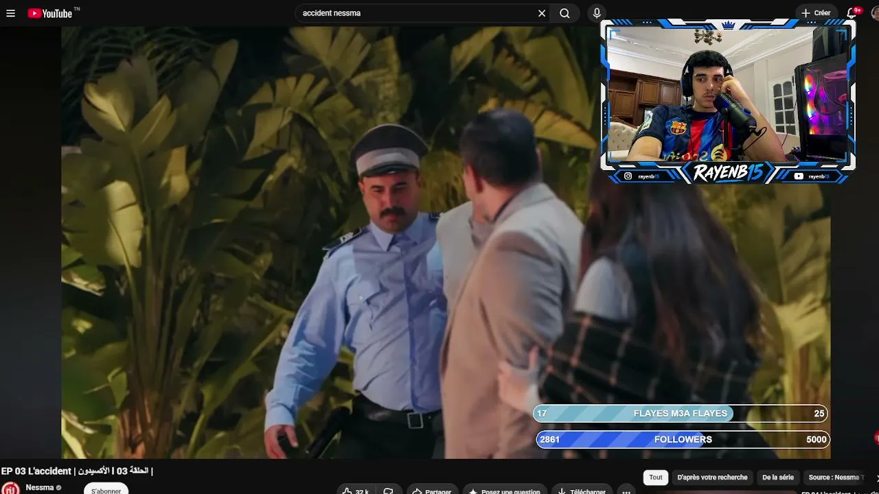Open the account avatar menu

pos(876,13)
